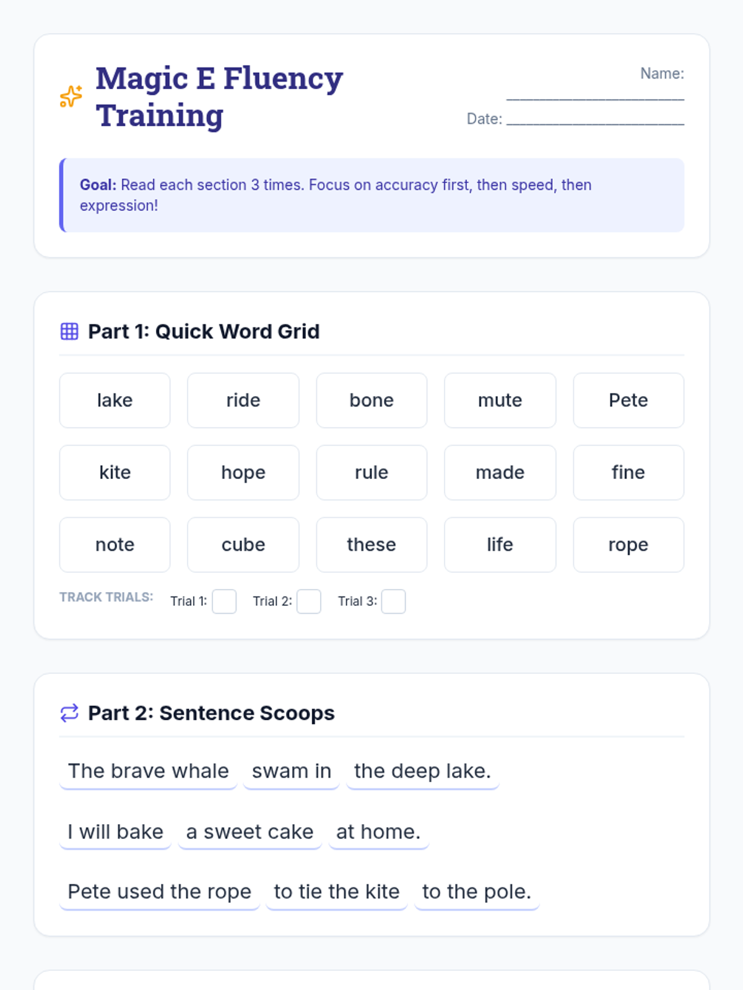Click the sparkle icon beside the title
Viewport: 743px width, 990px height.
(71, 97)
